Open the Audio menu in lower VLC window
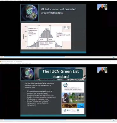The height and width of the screenshot is (123, 117). pos(11,63)
